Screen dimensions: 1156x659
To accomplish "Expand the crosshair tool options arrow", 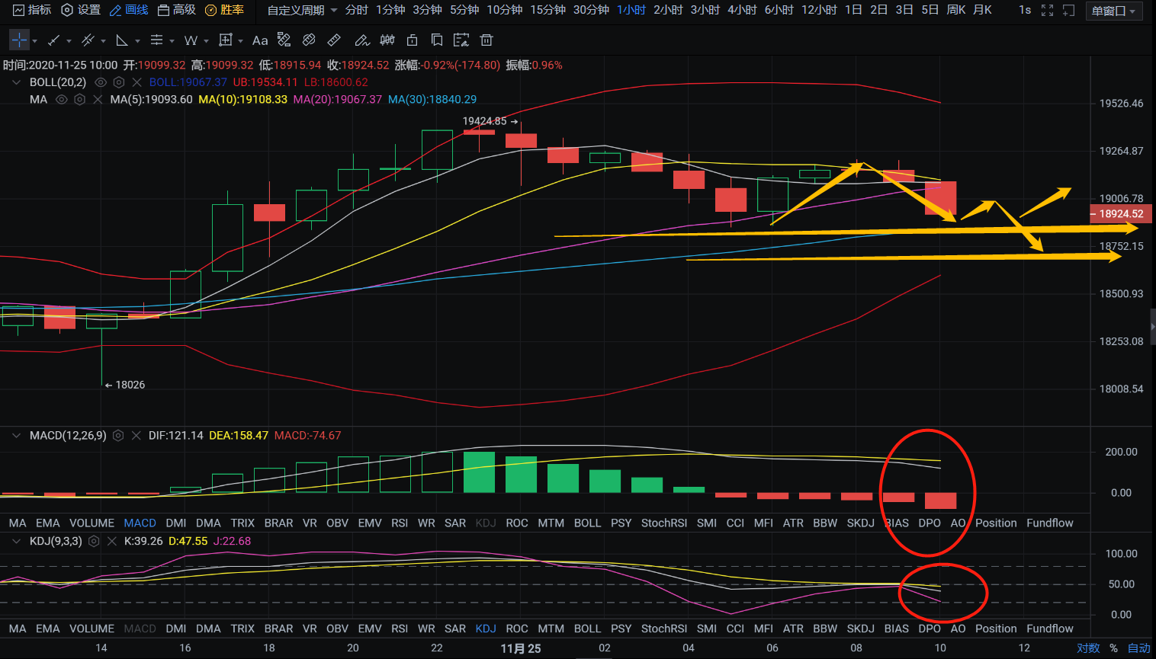I will (35, 40).
